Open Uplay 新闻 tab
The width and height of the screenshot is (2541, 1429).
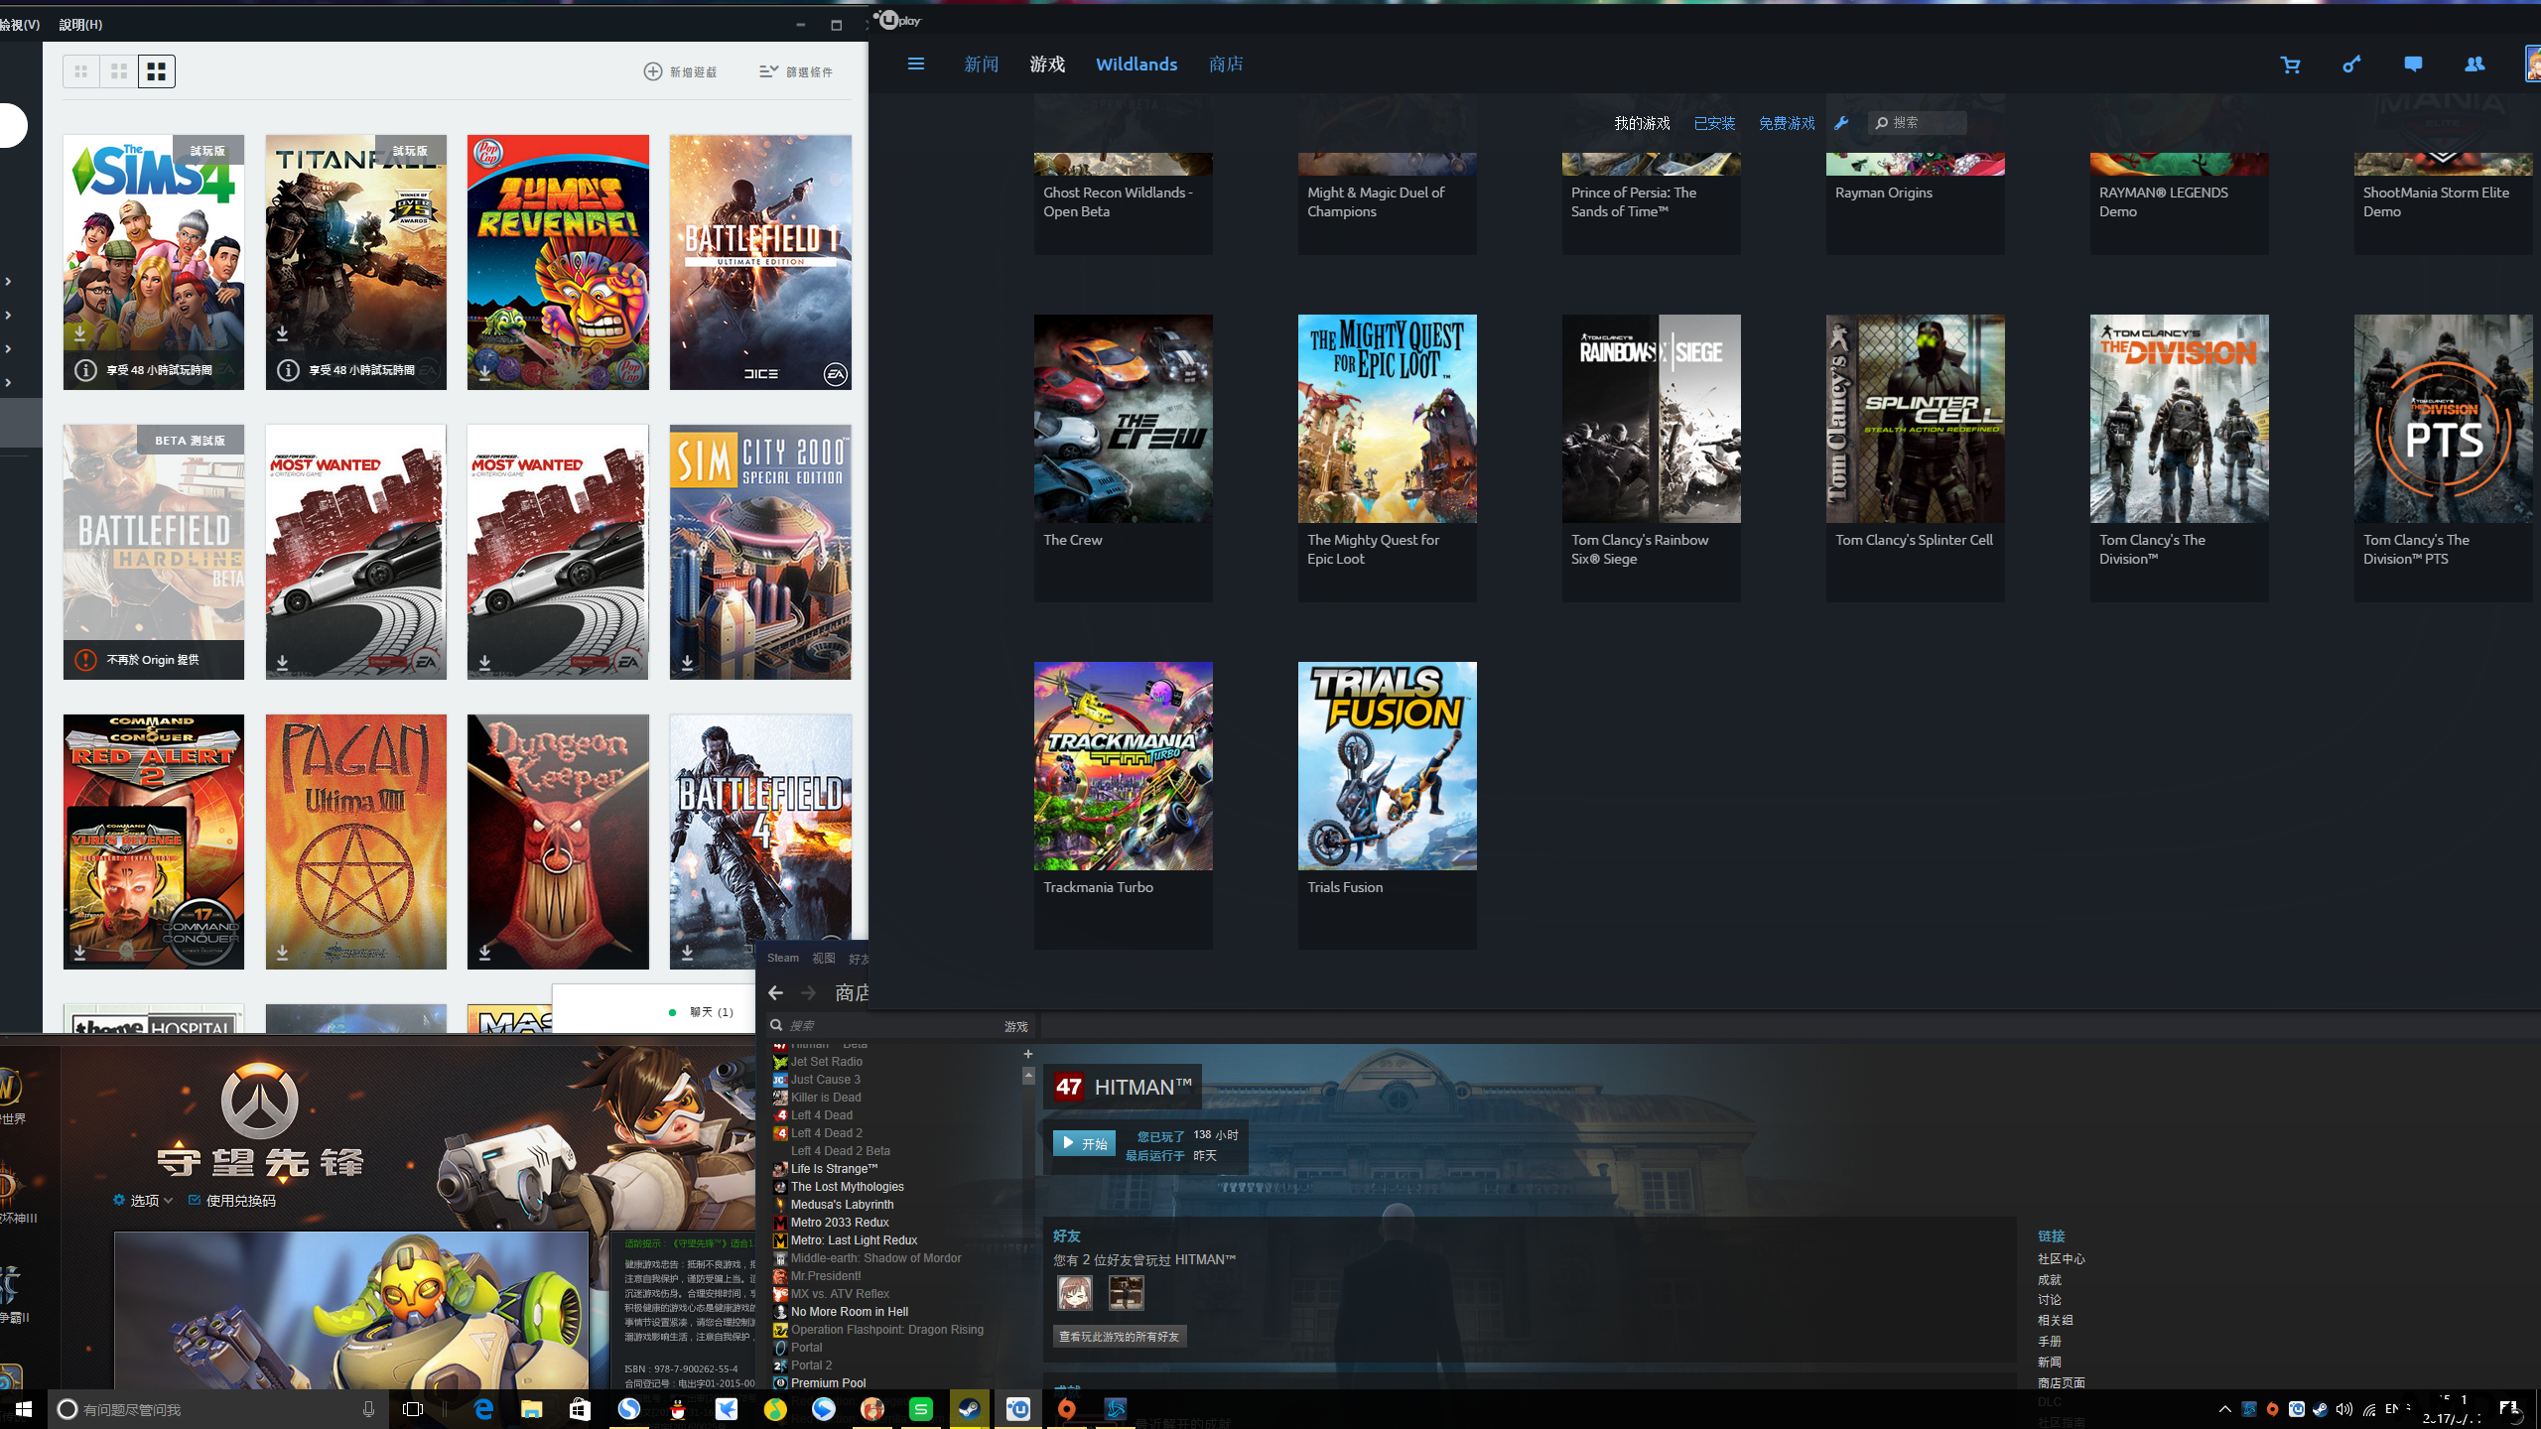[981, 65]
